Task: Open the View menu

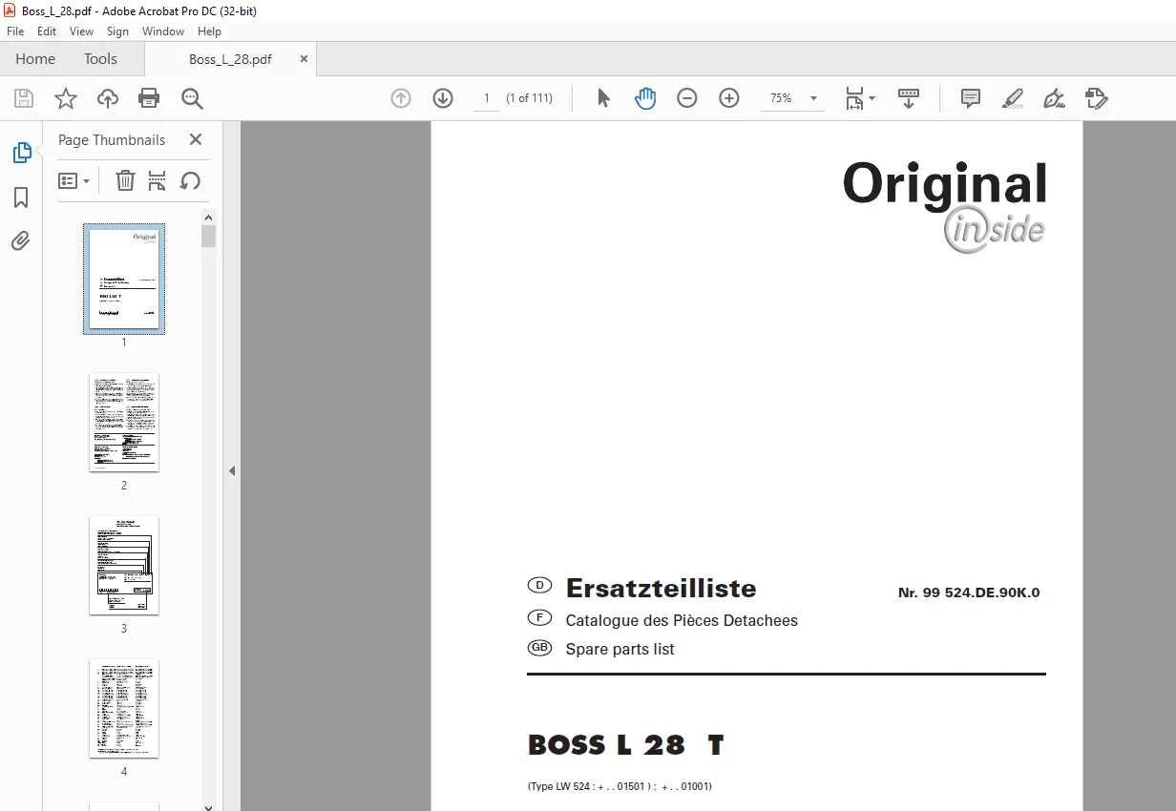Action: (82, 31)
